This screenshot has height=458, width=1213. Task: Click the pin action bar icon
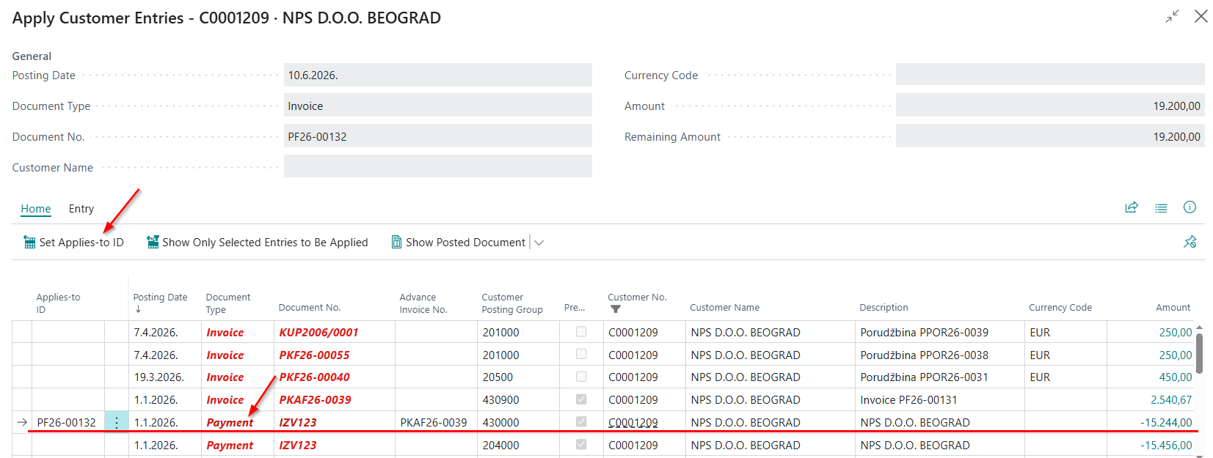coord(1190,242)
